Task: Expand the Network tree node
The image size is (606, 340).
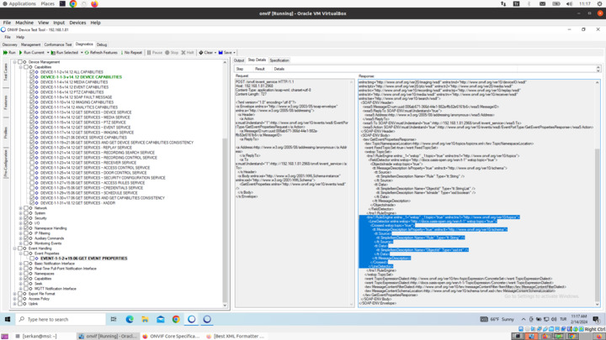Action: [x=21, y=208]
